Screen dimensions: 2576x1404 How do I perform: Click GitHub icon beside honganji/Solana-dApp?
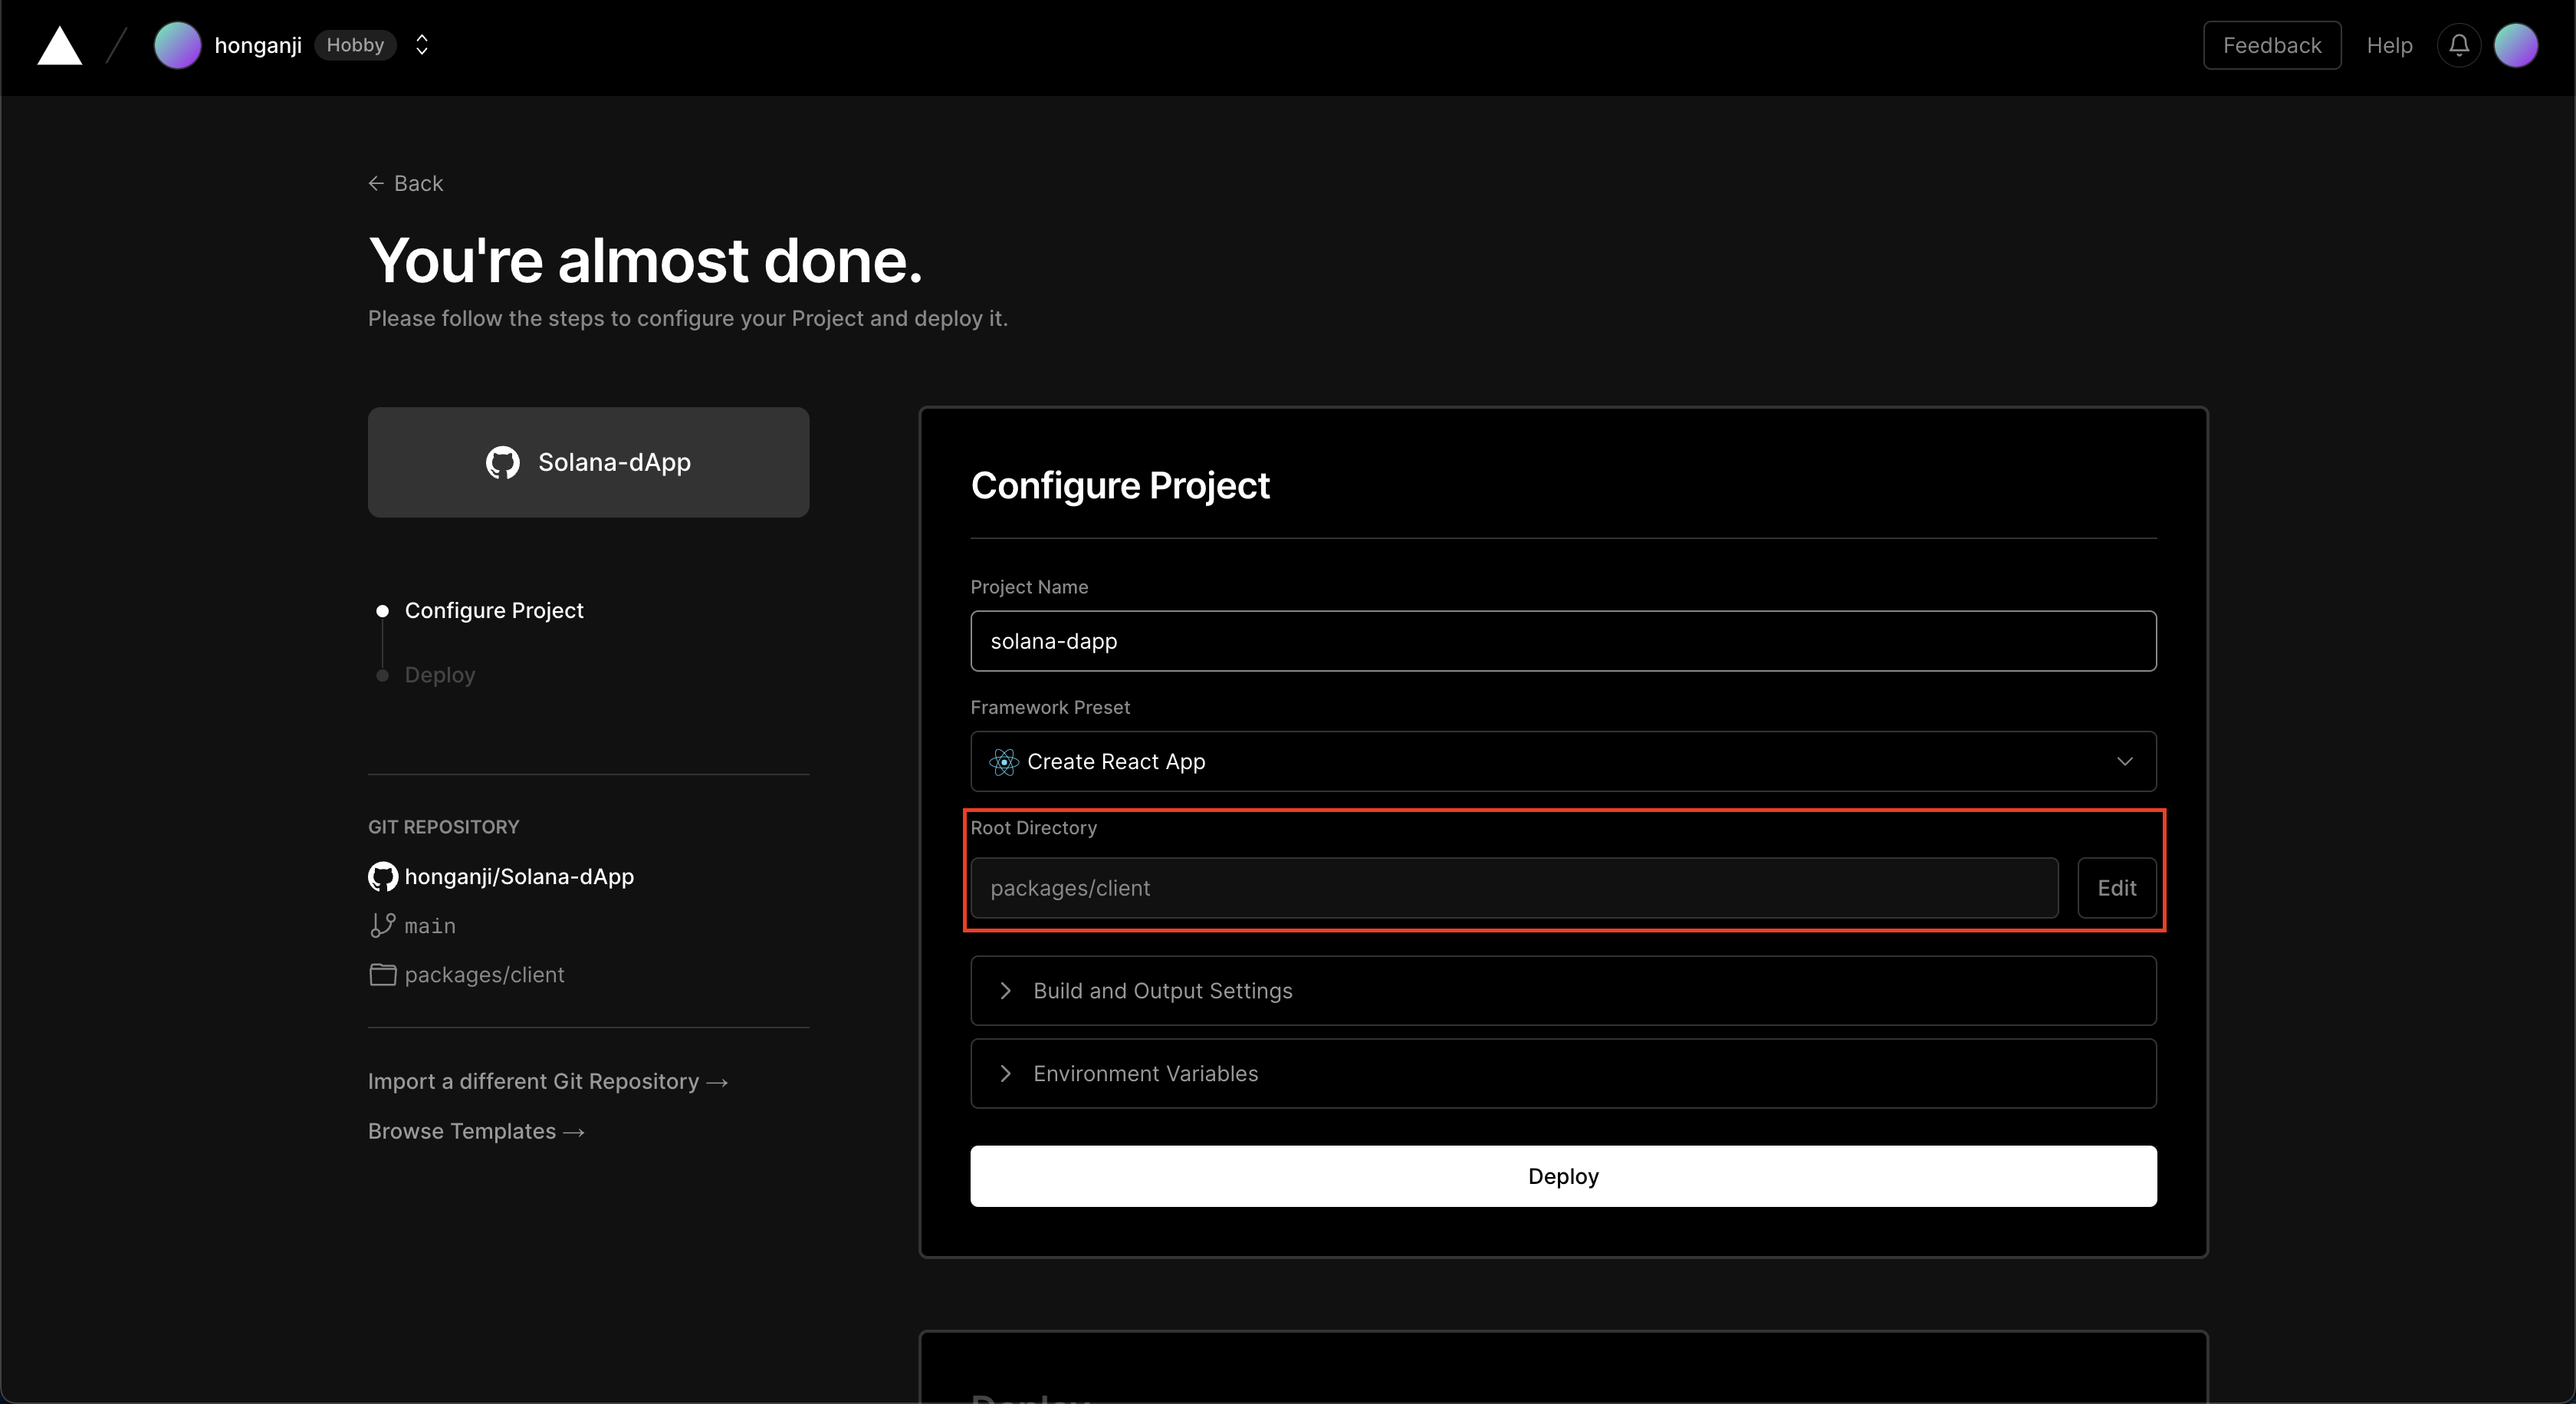(383, 877)
